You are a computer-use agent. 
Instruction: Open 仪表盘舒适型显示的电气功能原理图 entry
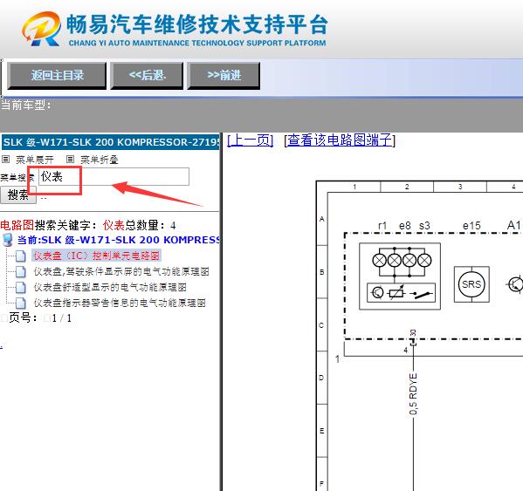click(x=110, y=287)
